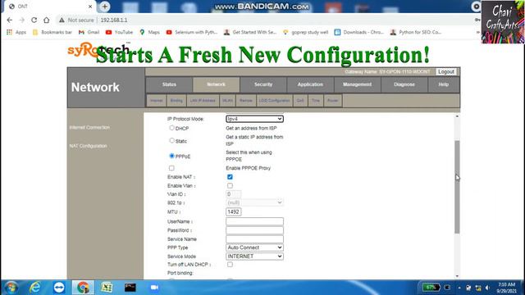Open the Help tab

443,84
